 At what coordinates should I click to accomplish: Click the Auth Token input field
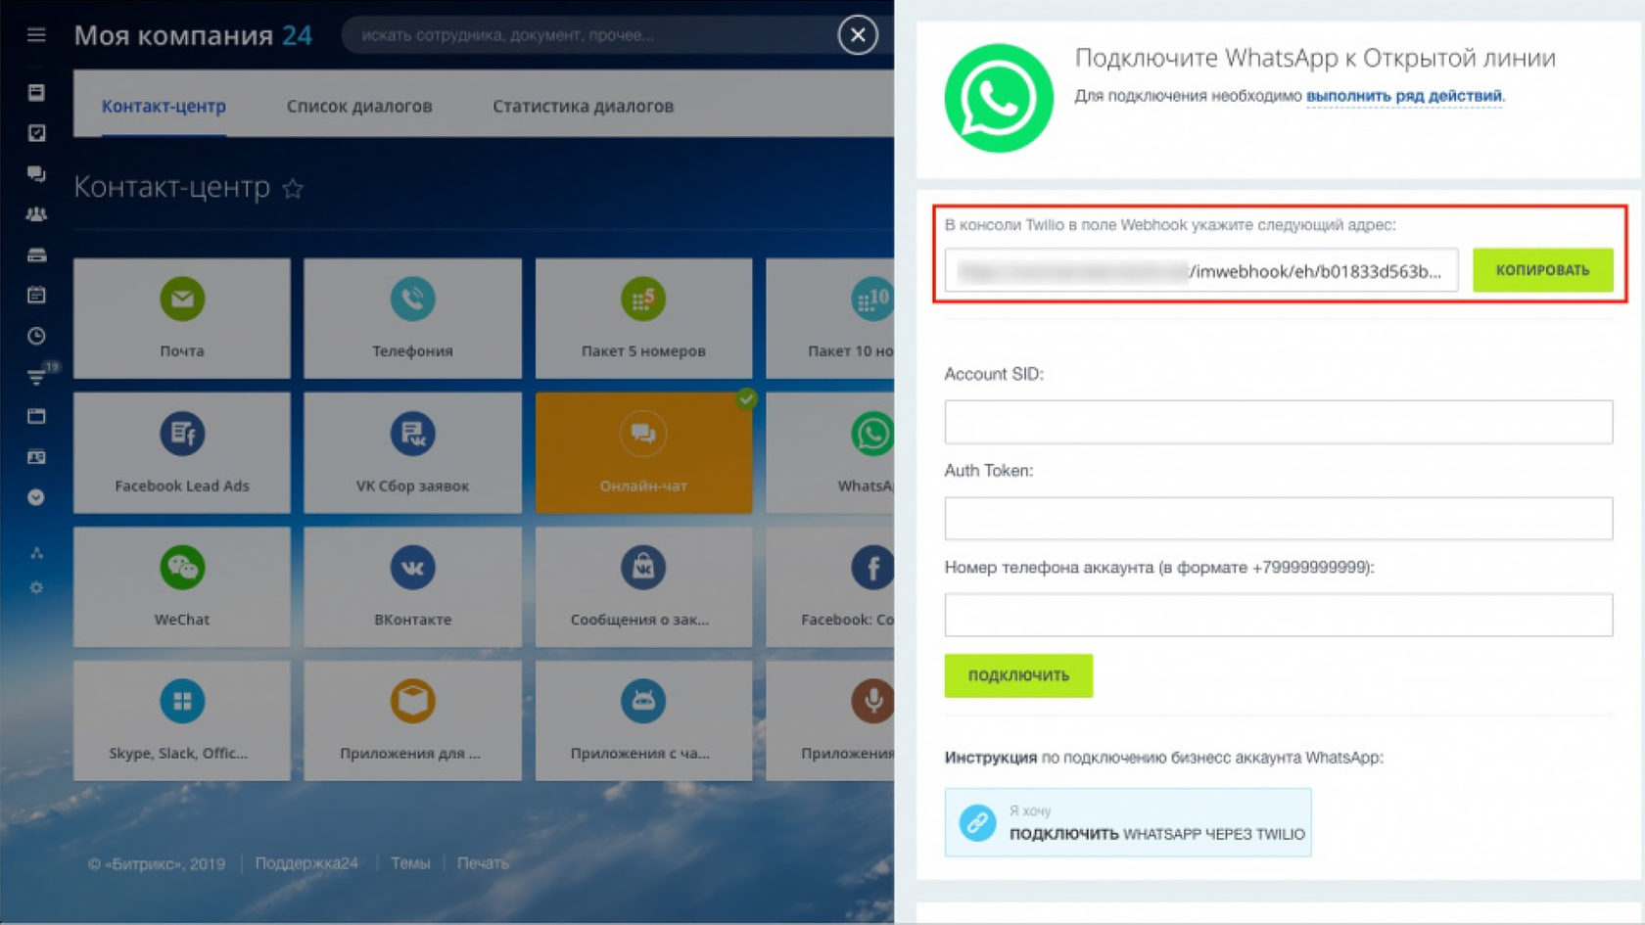1278,519
